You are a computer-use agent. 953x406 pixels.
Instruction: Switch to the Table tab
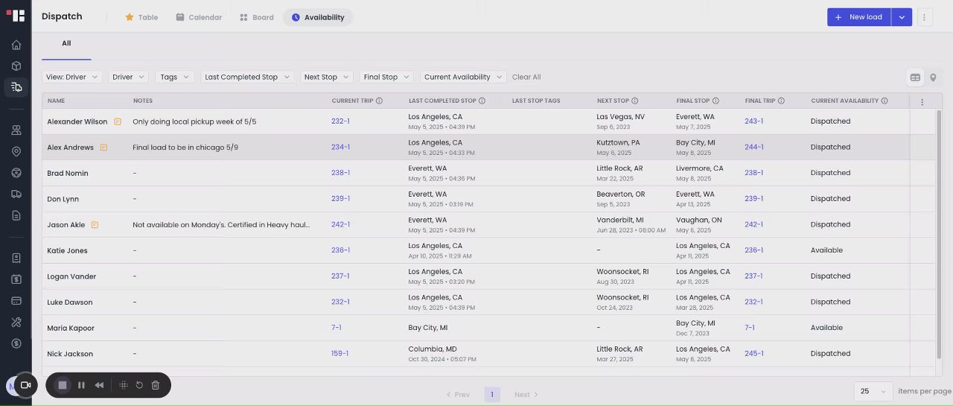[x=141, y=17]
